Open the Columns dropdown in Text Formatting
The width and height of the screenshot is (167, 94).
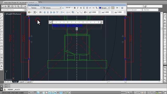pos(30,12)
